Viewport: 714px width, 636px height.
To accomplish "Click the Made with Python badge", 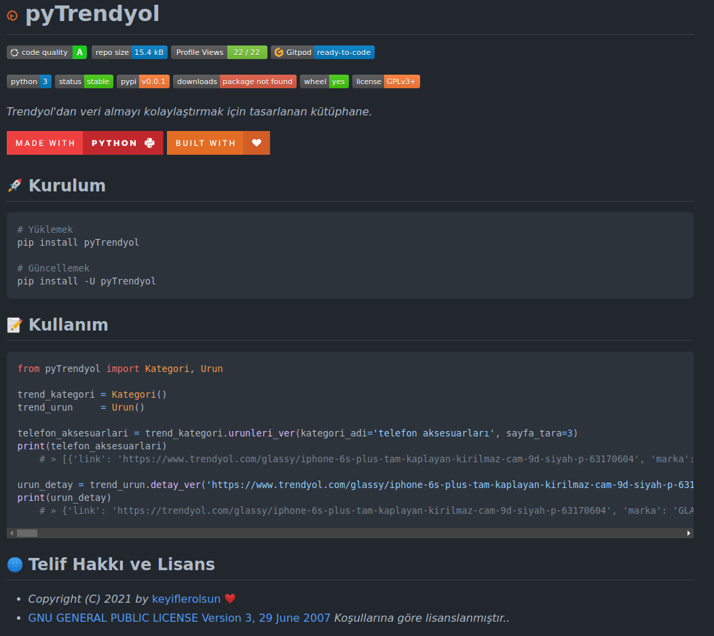I will [x=85, y=143].
